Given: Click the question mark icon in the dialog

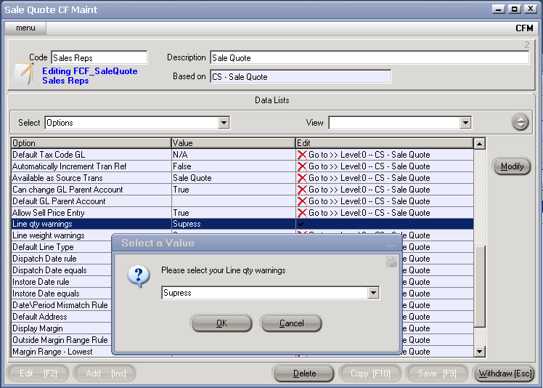Looking at the screenshot, I should point(139,276).
